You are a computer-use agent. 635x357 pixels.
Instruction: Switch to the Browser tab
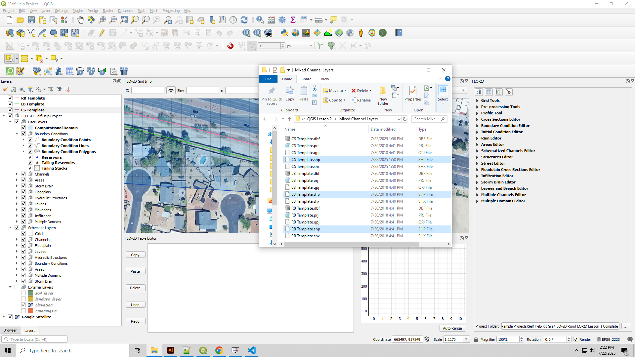click(10, 330)
